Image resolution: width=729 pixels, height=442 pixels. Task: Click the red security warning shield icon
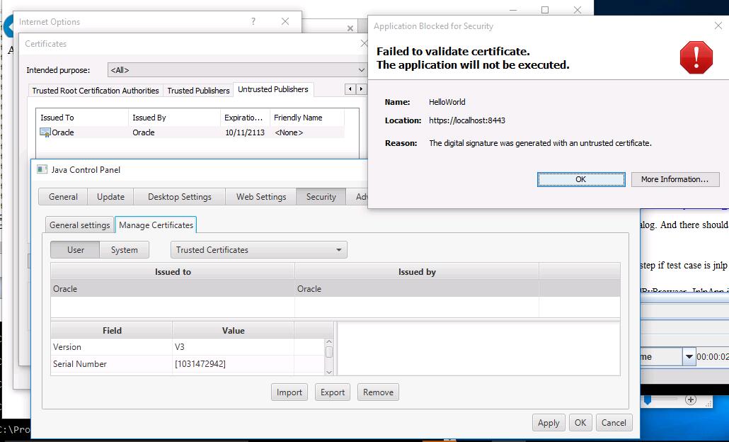(696, 57)
